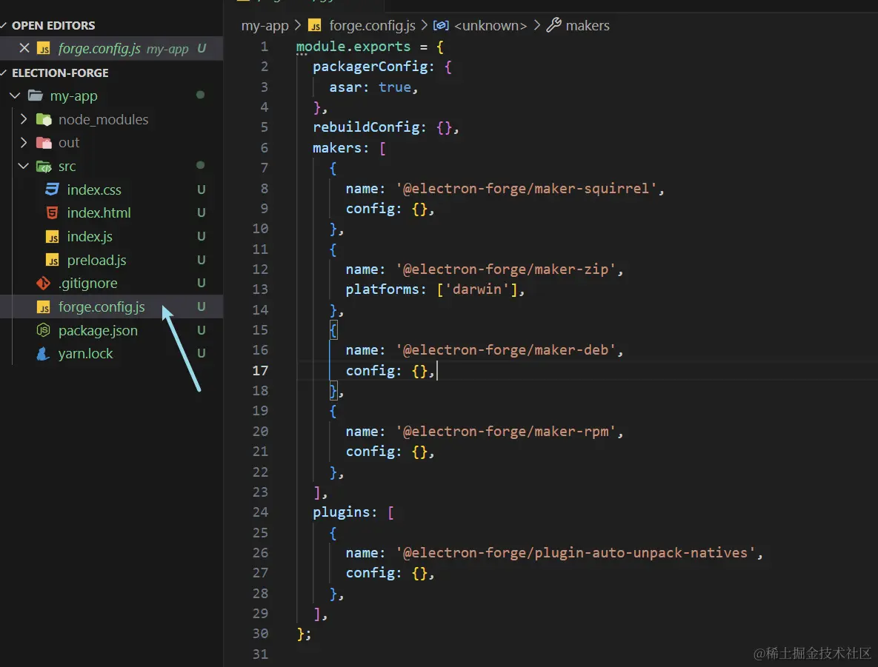Click '@electron-forge/maker-rpm' string
This screenshot has height=667, width=878.
click(x=505, y=432)
